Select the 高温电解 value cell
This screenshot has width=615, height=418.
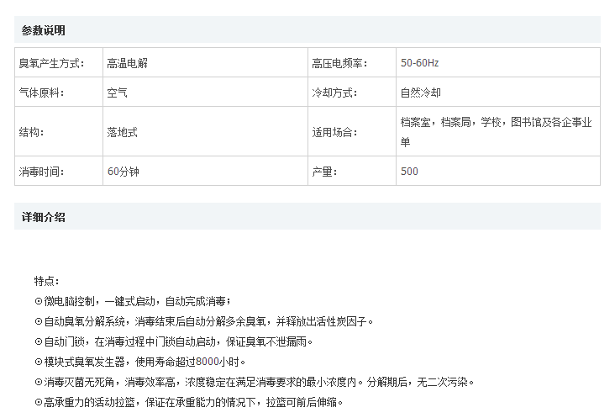tap(127, 63)
